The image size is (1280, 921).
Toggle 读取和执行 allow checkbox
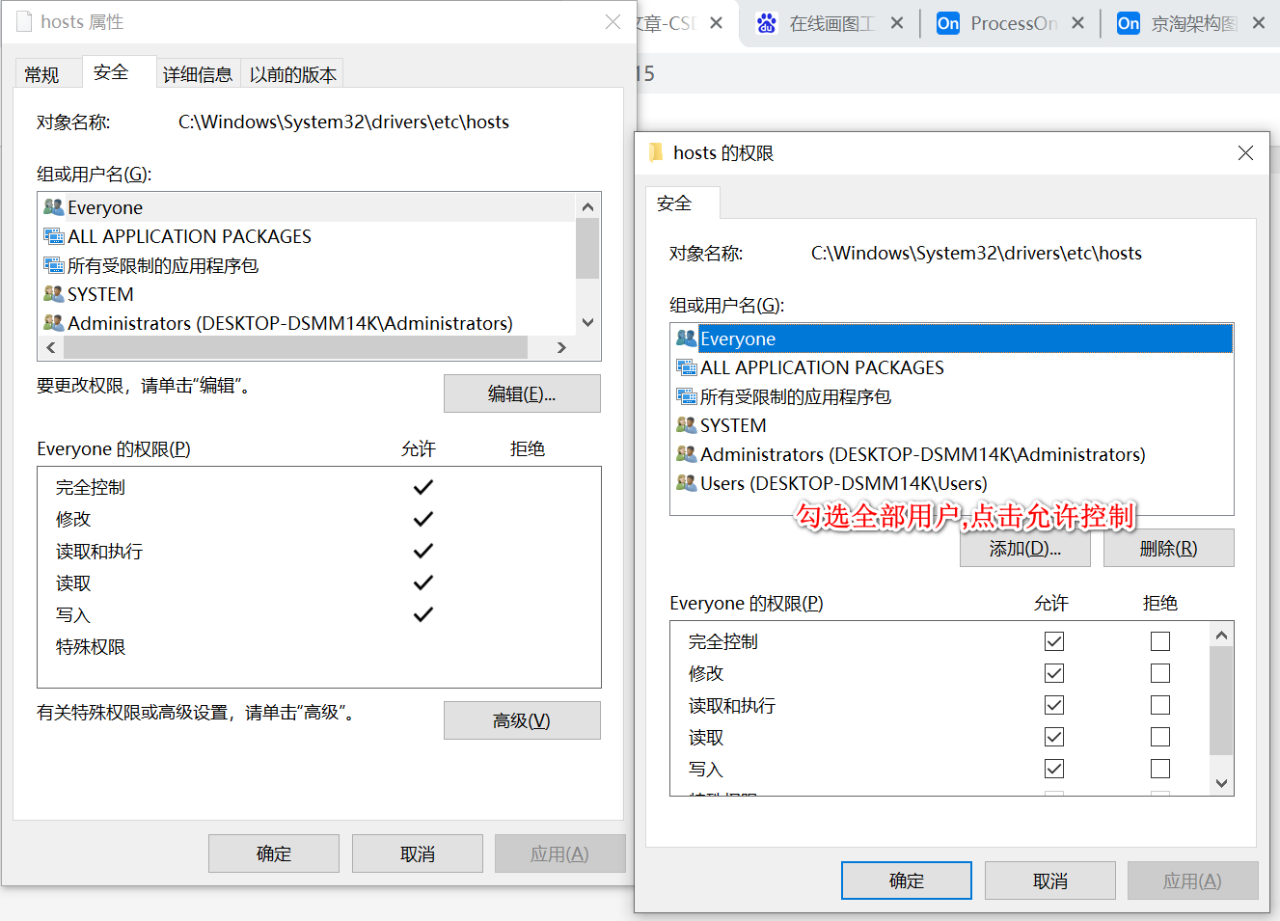pyautogui.click(x=1054, y=705)
